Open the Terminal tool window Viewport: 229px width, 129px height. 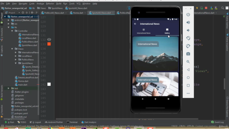pos(72,122)
